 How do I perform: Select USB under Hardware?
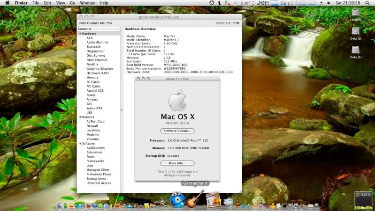(x=89, y=113)
